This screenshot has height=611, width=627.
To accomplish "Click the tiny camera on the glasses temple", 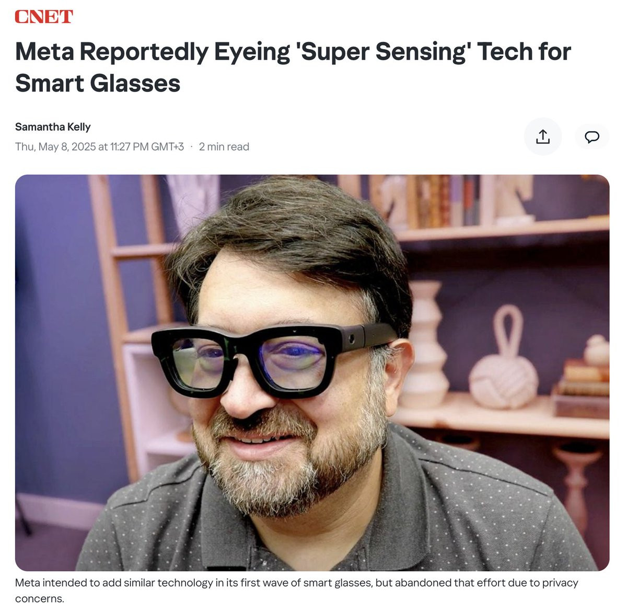I will point(354,334).
